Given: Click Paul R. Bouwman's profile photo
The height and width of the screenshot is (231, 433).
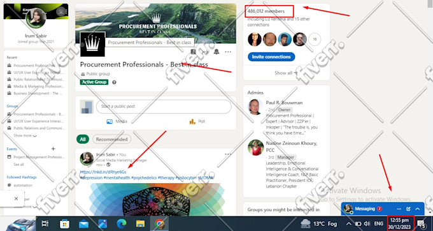Looking at the screenshot, I should coord(255,107).
